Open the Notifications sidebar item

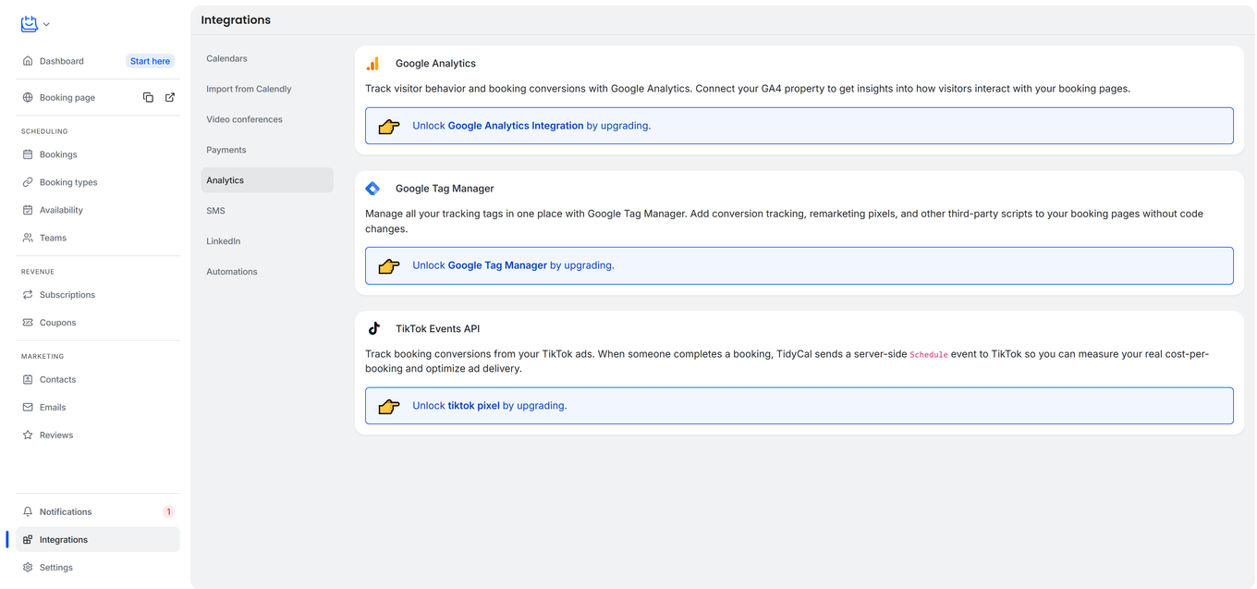[x=98, y=511]
